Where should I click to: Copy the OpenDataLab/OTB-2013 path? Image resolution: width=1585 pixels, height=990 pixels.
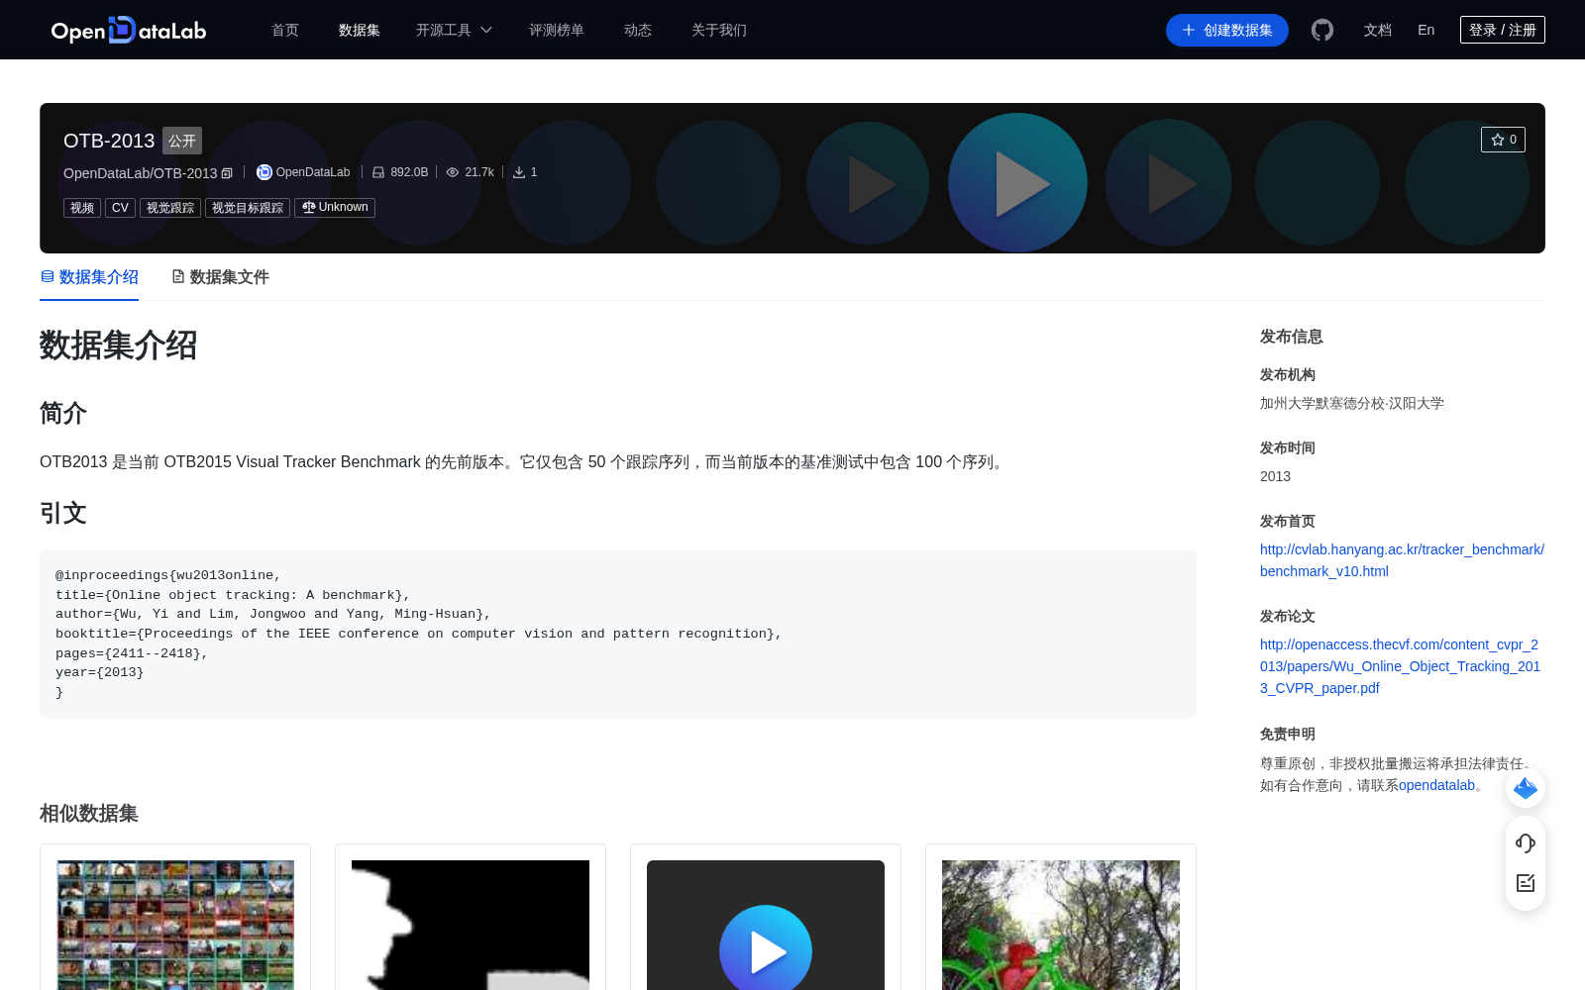[227, 173]
